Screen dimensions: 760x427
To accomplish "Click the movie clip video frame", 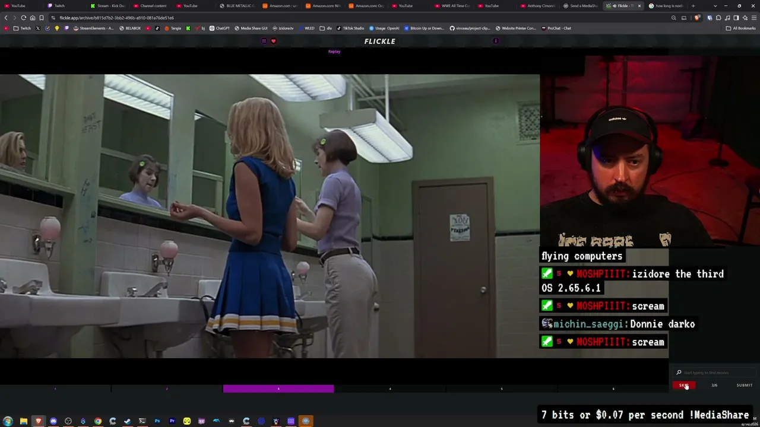I will (x=270, y=216).
